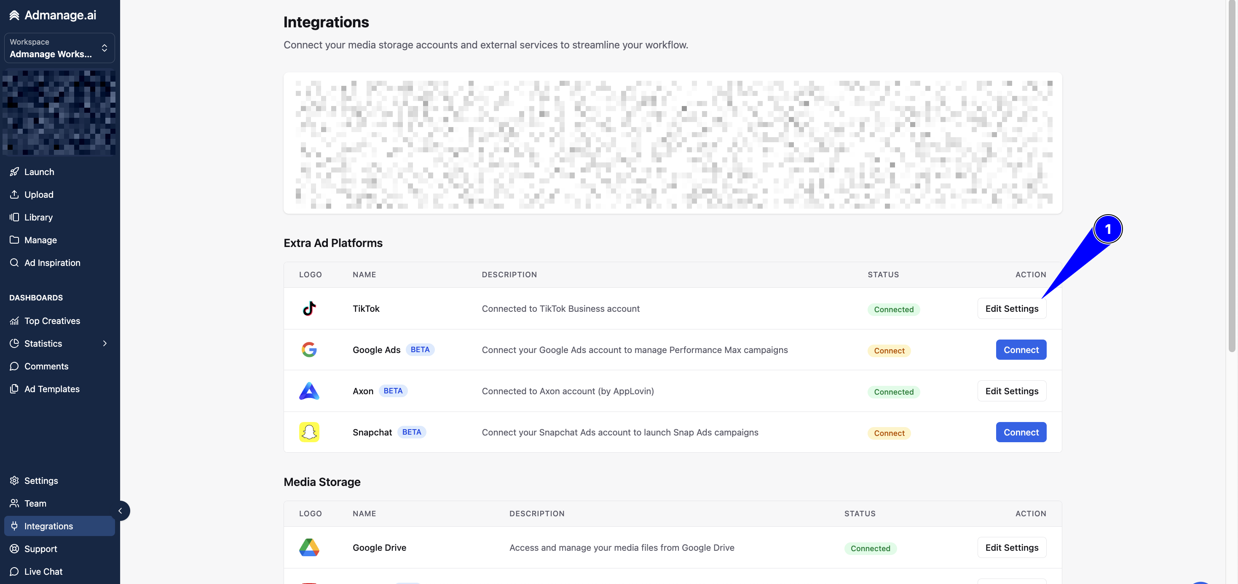
Task: Click the Launch rocket icon
Action: click(14, 172)
